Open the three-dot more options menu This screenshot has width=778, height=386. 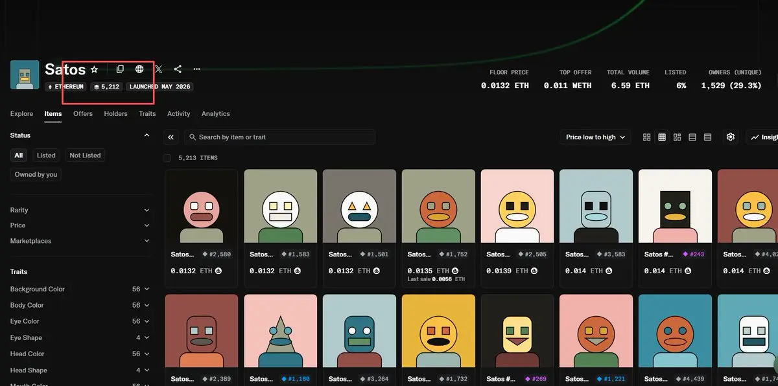[196, 69]
